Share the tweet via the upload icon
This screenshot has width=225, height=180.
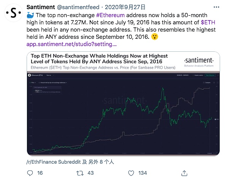184,173
